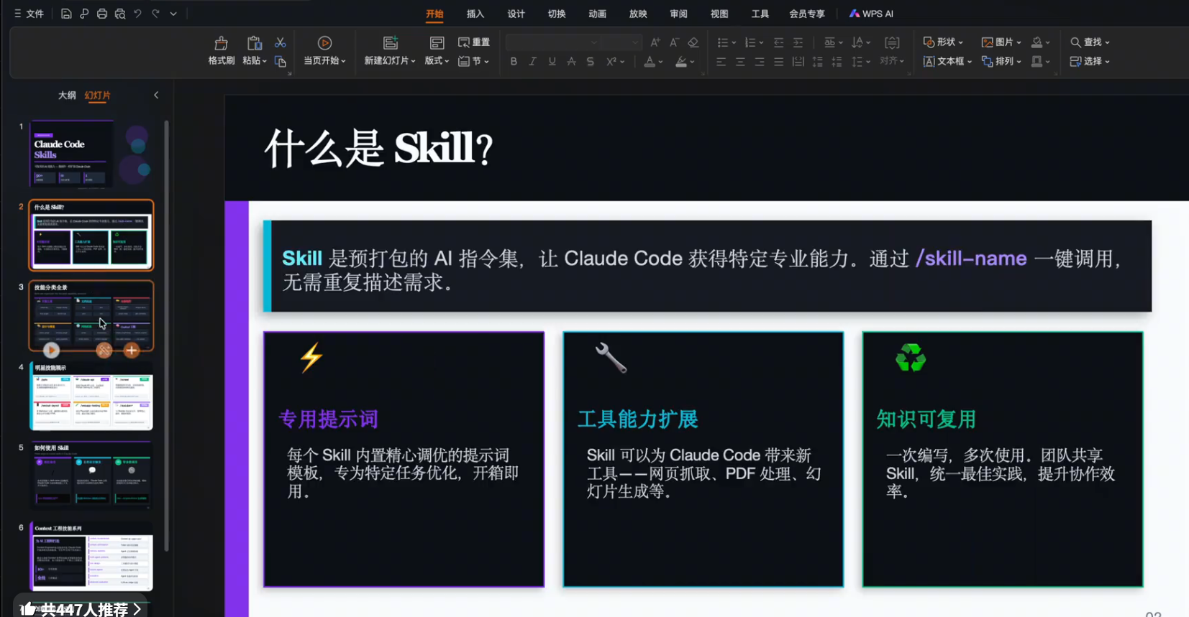Click the 共447人推荐 link
This screenshot has width=1189, height=617.
(81, 609)
